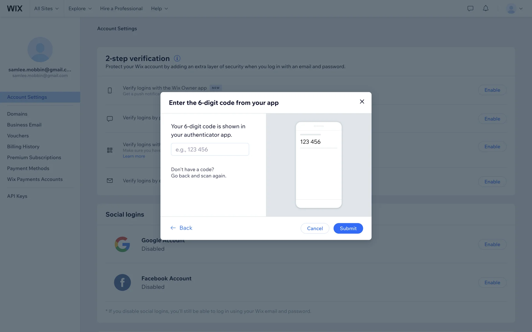The image size is (532, 332).
Task: Click the Facebook Account logo
Action: click(122, 282)
